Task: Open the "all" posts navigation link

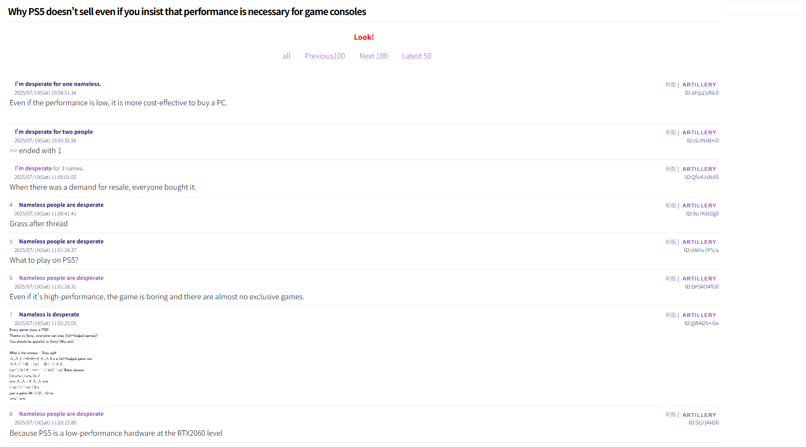Action: click(x=287, y=56)
